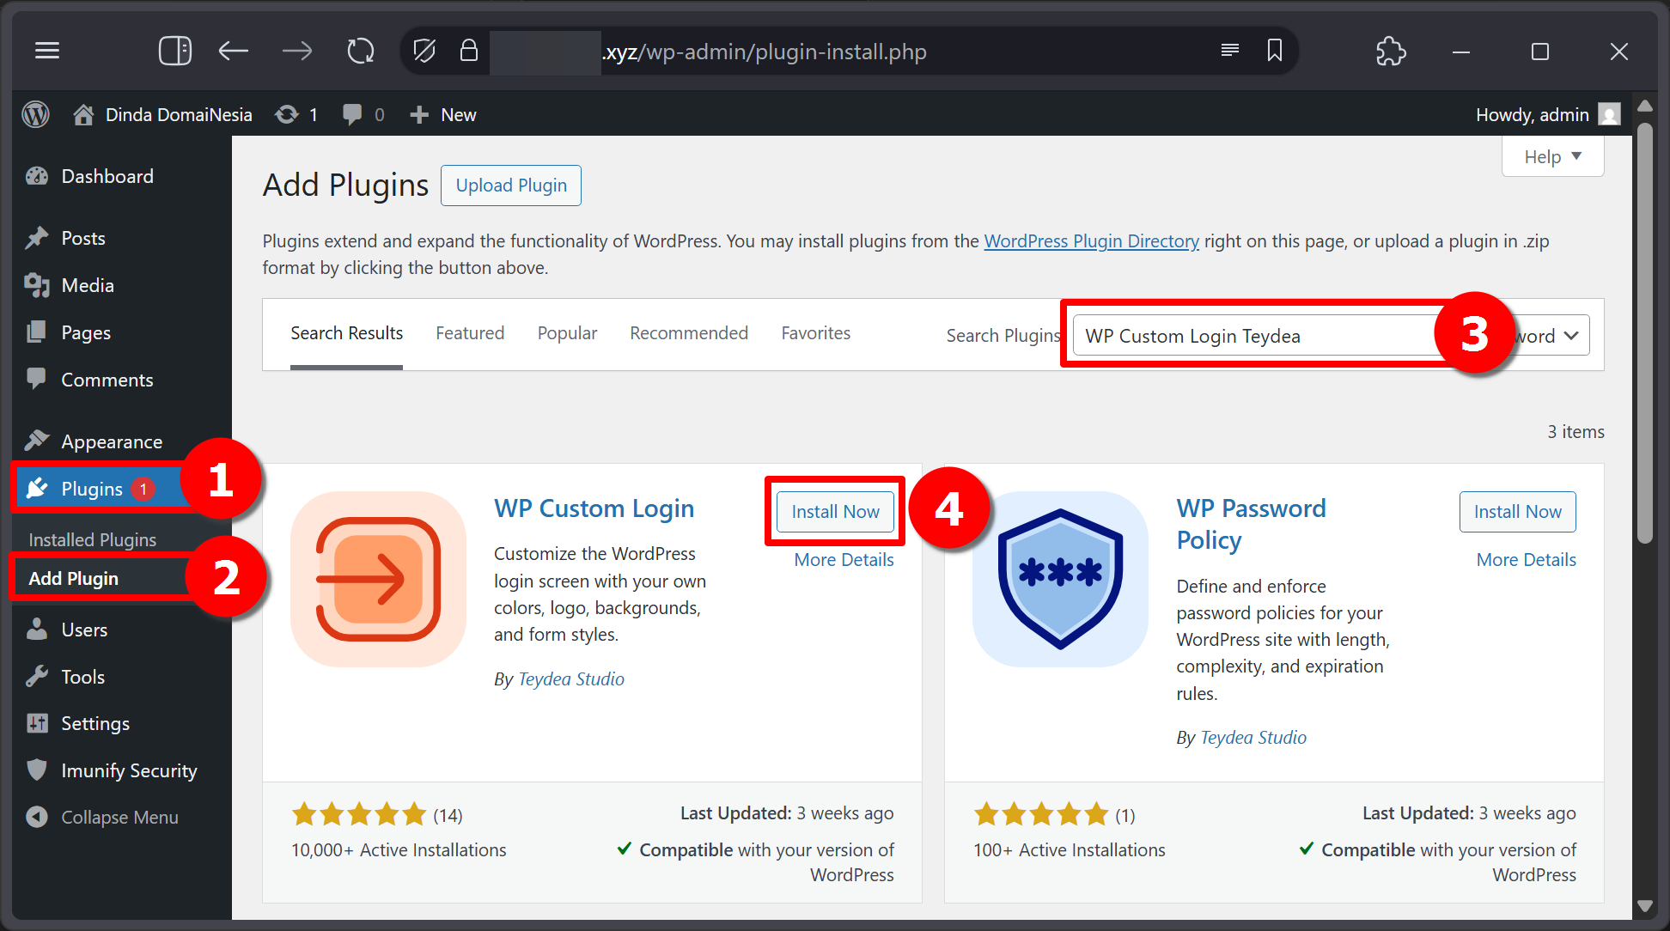Screen dimensions: 1670x931
Task: Open the updates icon showing 1
Action: pyautogui.click(x=296, y=114)
